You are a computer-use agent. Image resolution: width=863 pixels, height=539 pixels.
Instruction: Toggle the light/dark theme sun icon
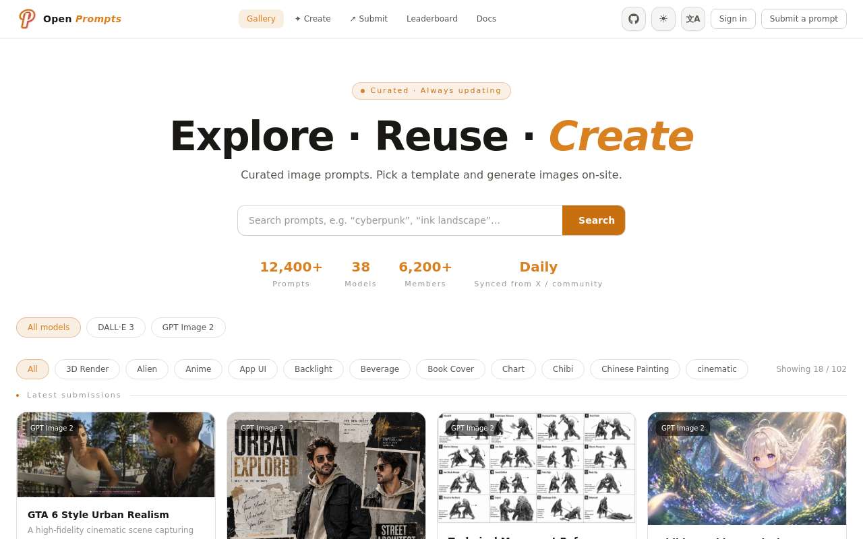click(x=663, y=19)
